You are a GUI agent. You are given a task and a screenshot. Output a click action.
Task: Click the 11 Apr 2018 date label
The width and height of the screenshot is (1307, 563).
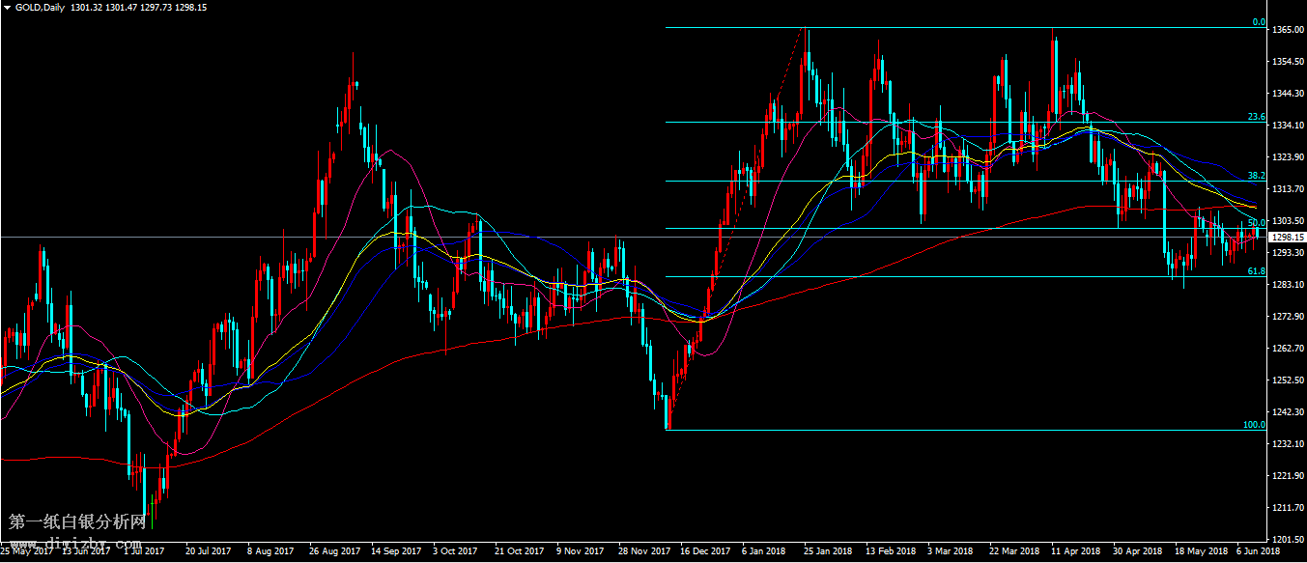coord(1076,551)
